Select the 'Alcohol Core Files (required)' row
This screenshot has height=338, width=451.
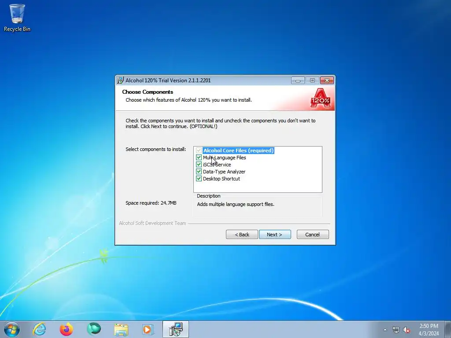coord(238,151)
